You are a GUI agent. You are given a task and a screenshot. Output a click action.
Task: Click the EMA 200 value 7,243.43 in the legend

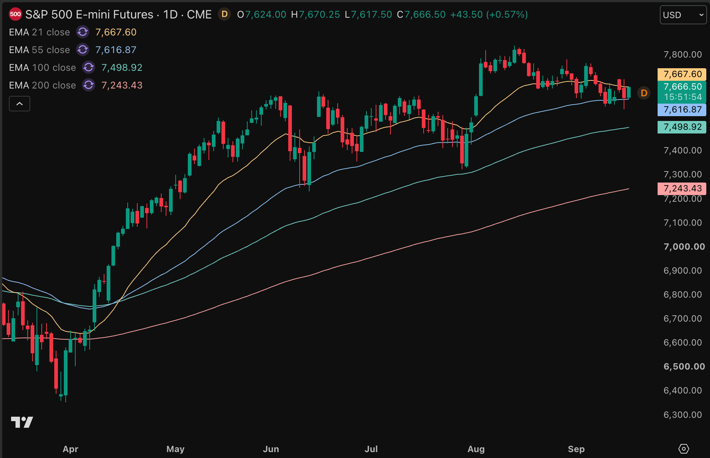click(x=122, y=85)
